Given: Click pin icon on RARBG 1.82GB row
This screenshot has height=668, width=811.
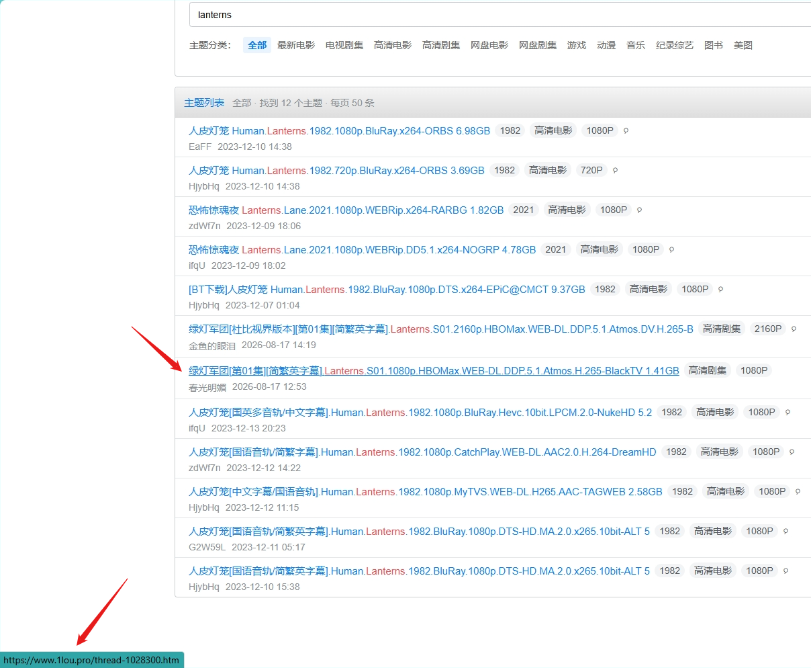Looking at the screenshot, I should [639, 210].
